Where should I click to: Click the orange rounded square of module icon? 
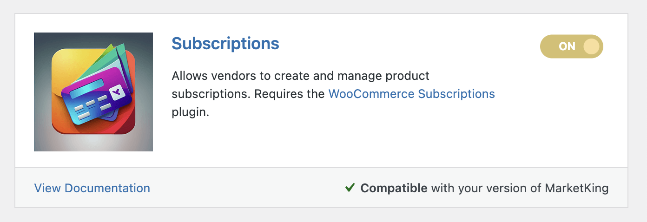pyautogui.click(x=93, y=92)
